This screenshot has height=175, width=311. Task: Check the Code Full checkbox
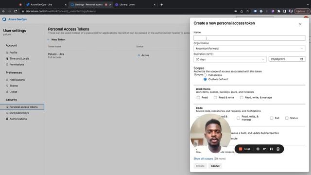point(271,118)
